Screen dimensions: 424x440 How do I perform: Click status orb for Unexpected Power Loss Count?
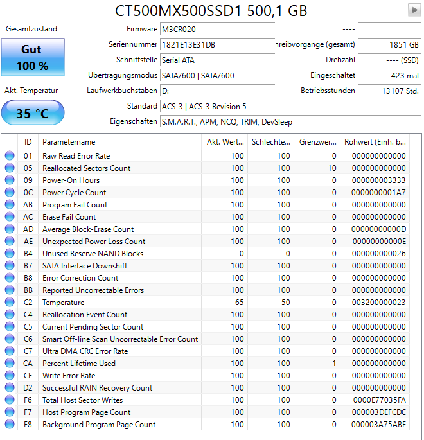pos(10,241)
